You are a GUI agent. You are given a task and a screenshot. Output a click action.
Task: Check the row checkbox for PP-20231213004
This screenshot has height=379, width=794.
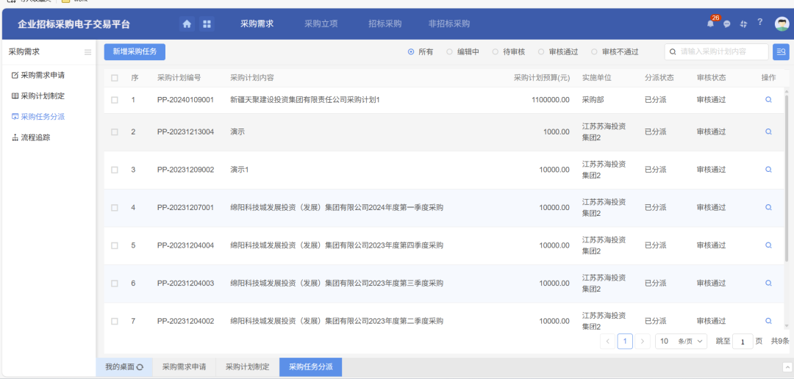pyautogui.click(x=114, y=132)
